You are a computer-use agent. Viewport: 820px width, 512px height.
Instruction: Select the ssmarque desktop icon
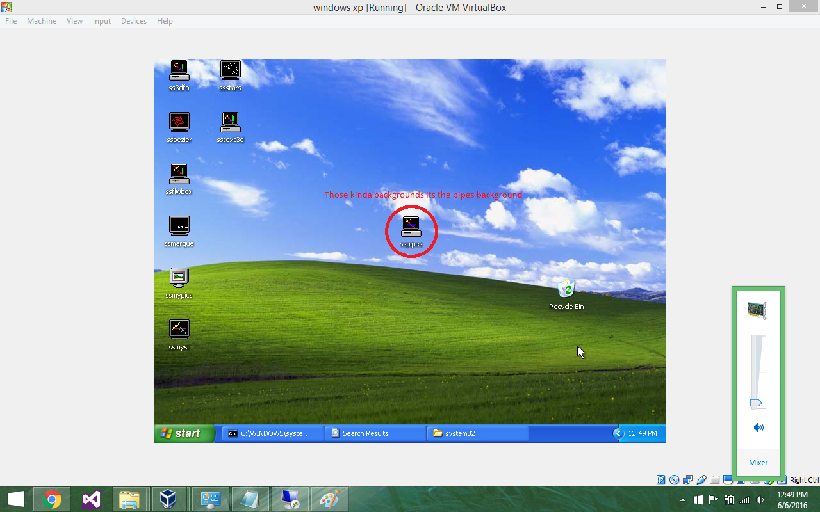179,230
